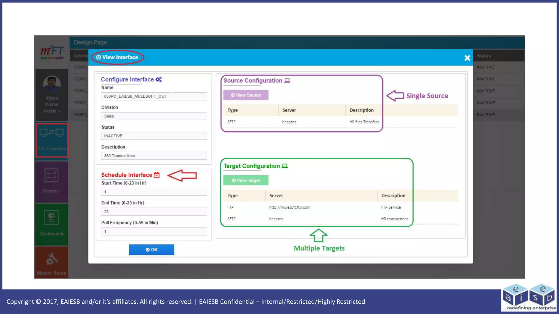The height and width of the screenshot is (314, 559).
Task: Click the Status column header
Action: pyautogui.click(x=484, y=56)
